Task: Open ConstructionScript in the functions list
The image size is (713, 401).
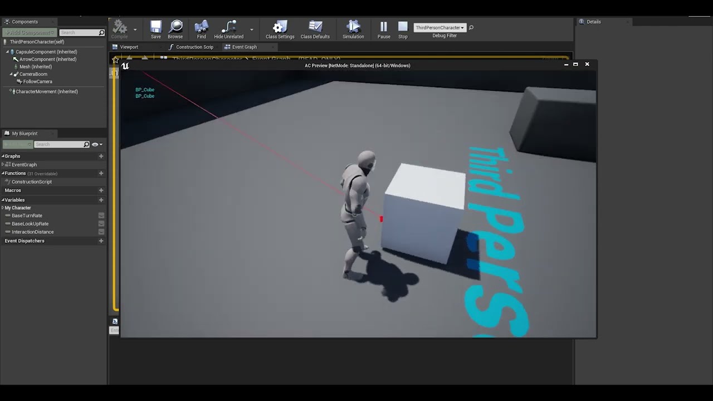Action: click(32, 182)
